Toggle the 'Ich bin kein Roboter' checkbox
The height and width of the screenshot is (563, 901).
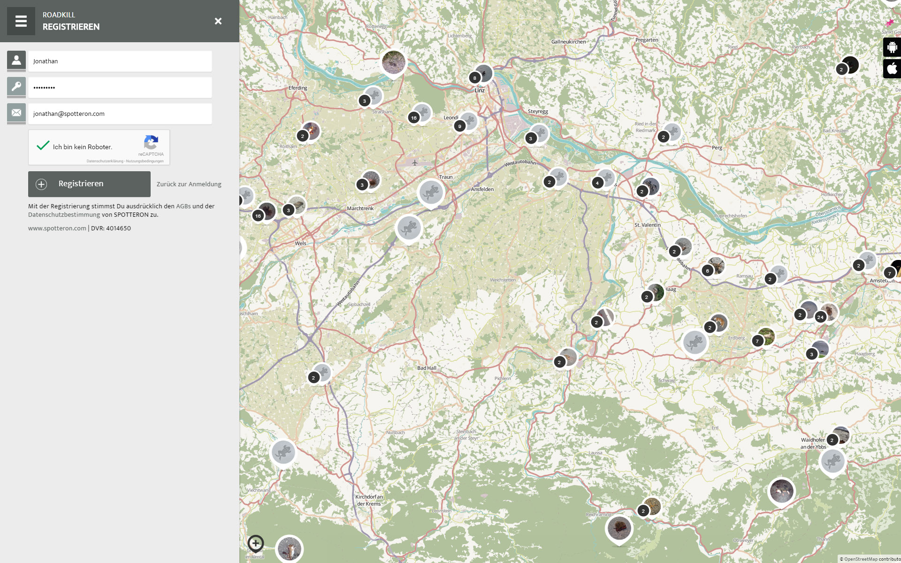pyautogui.click(x=43, y=146)
